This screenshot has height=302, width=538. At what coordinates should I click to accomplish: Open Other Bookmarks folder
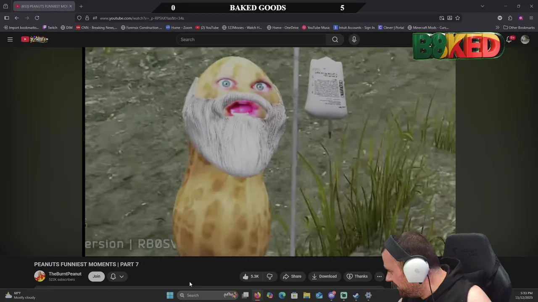[x=519, y=28]
